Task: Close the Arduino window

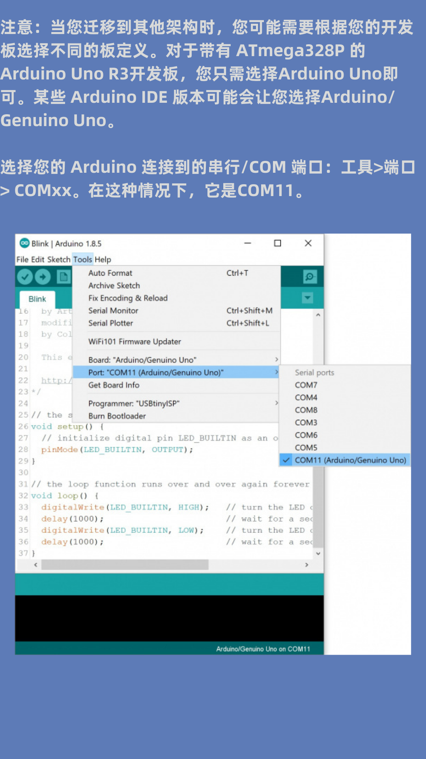Action: click(308, 243)
